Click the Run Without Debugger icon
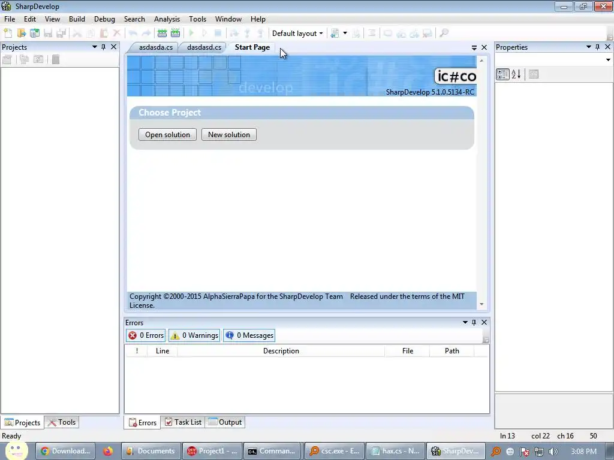The width and height of the screenshot is (614, 460). pyautogui.click(x=204, y=34)
